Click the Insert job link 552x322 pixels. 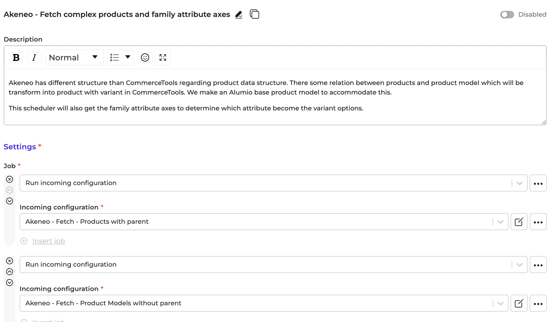click(x=49, y=241)
